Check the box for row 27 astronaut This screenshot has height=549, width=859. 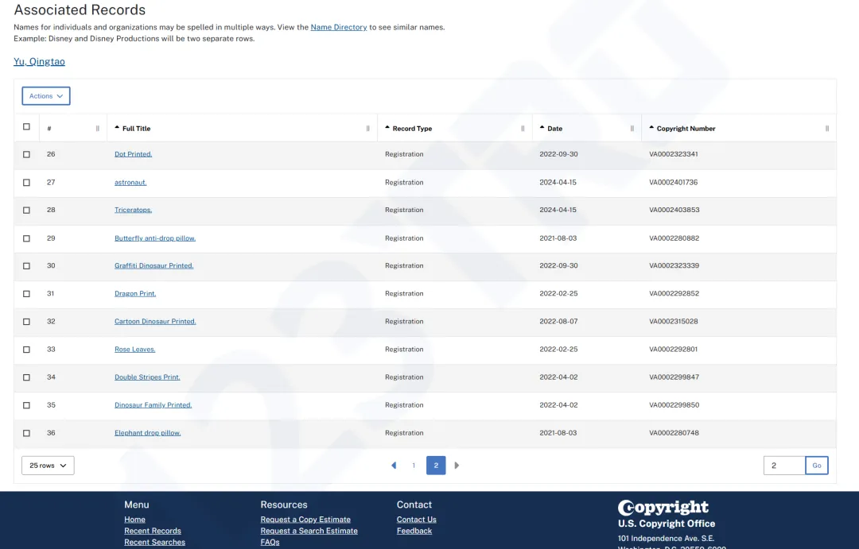pos(26,182)
